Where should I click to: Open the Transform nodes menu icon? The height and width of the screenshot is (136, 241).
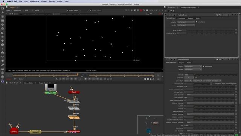(3, 41)
